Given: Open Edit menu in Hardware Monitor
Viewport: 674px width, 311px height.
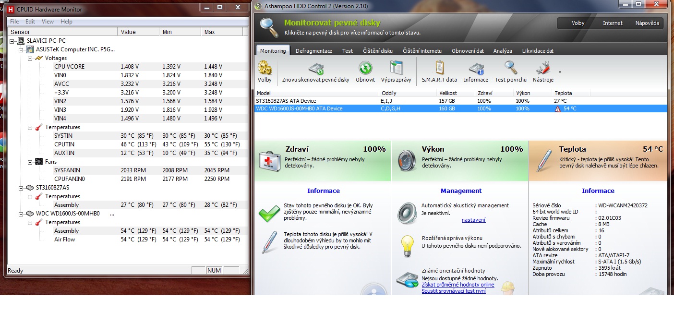Looking at the screenshot, I should (30, 22).
